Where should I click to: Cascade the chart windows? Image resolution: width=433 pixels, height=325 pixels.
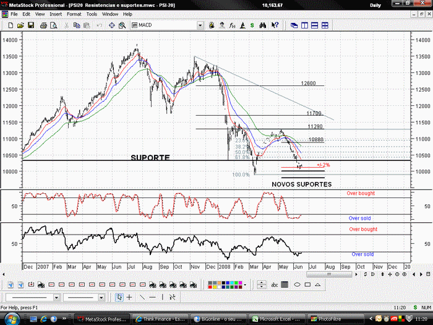click(x=294, y=25)
